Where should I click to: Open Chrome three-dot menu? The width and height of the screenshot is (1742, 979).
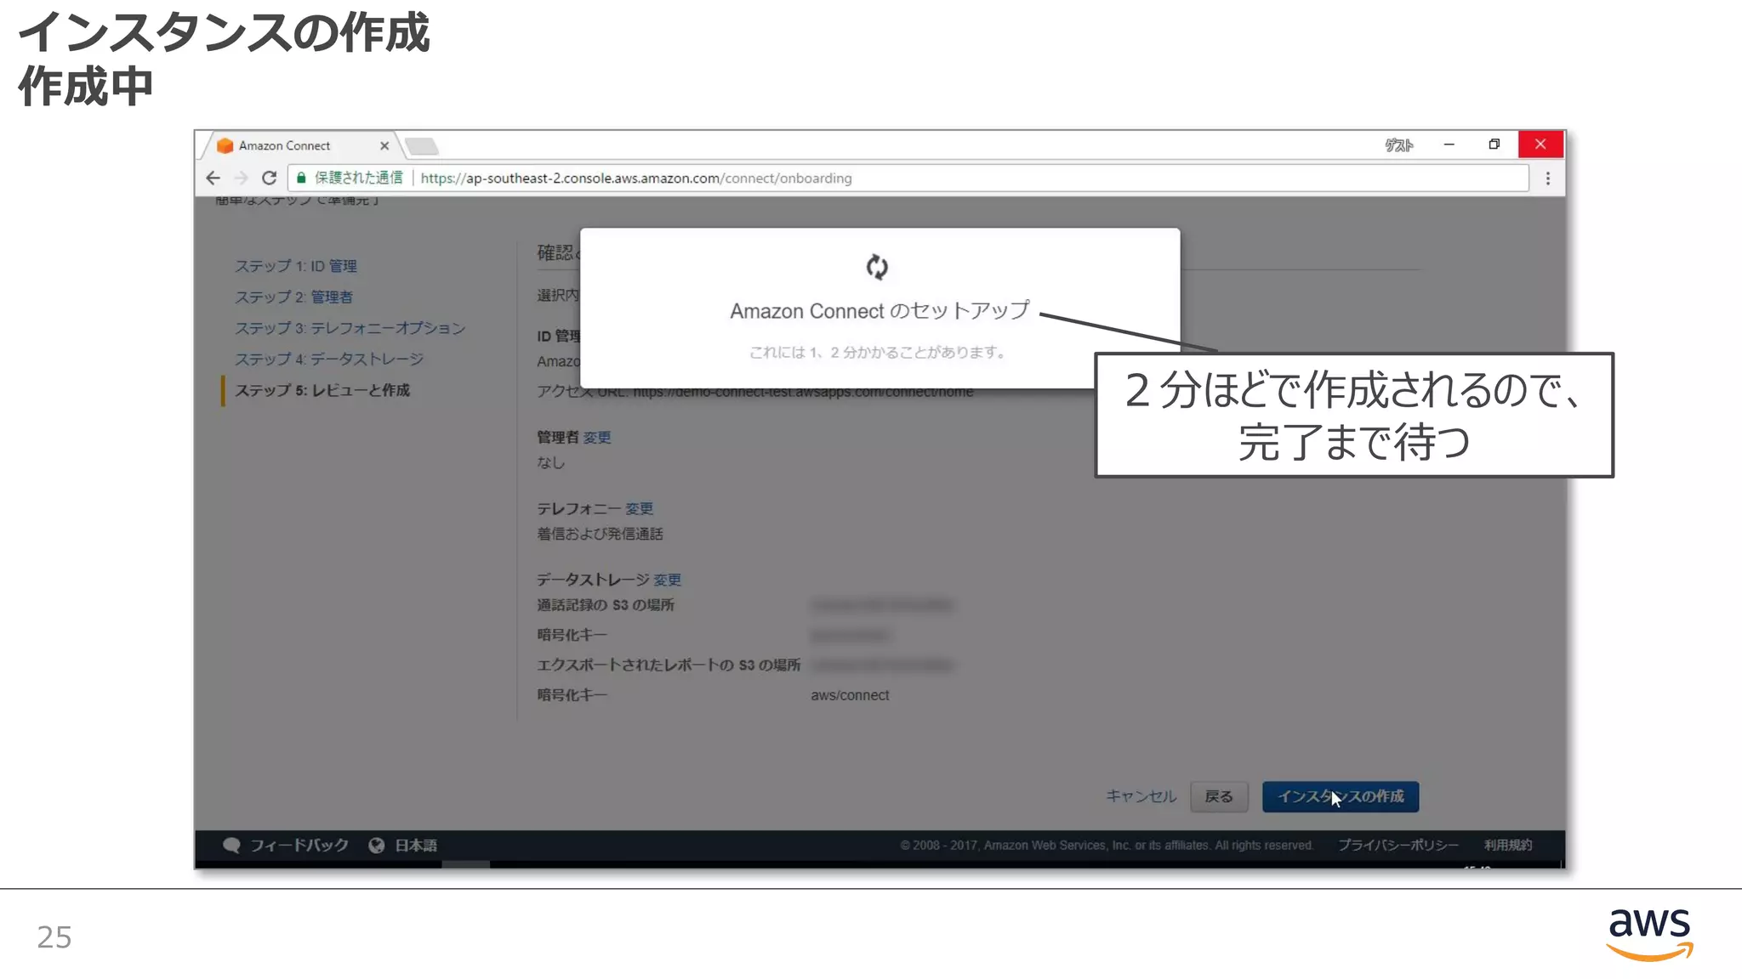pyautogui.click(x=1548, y=178)
